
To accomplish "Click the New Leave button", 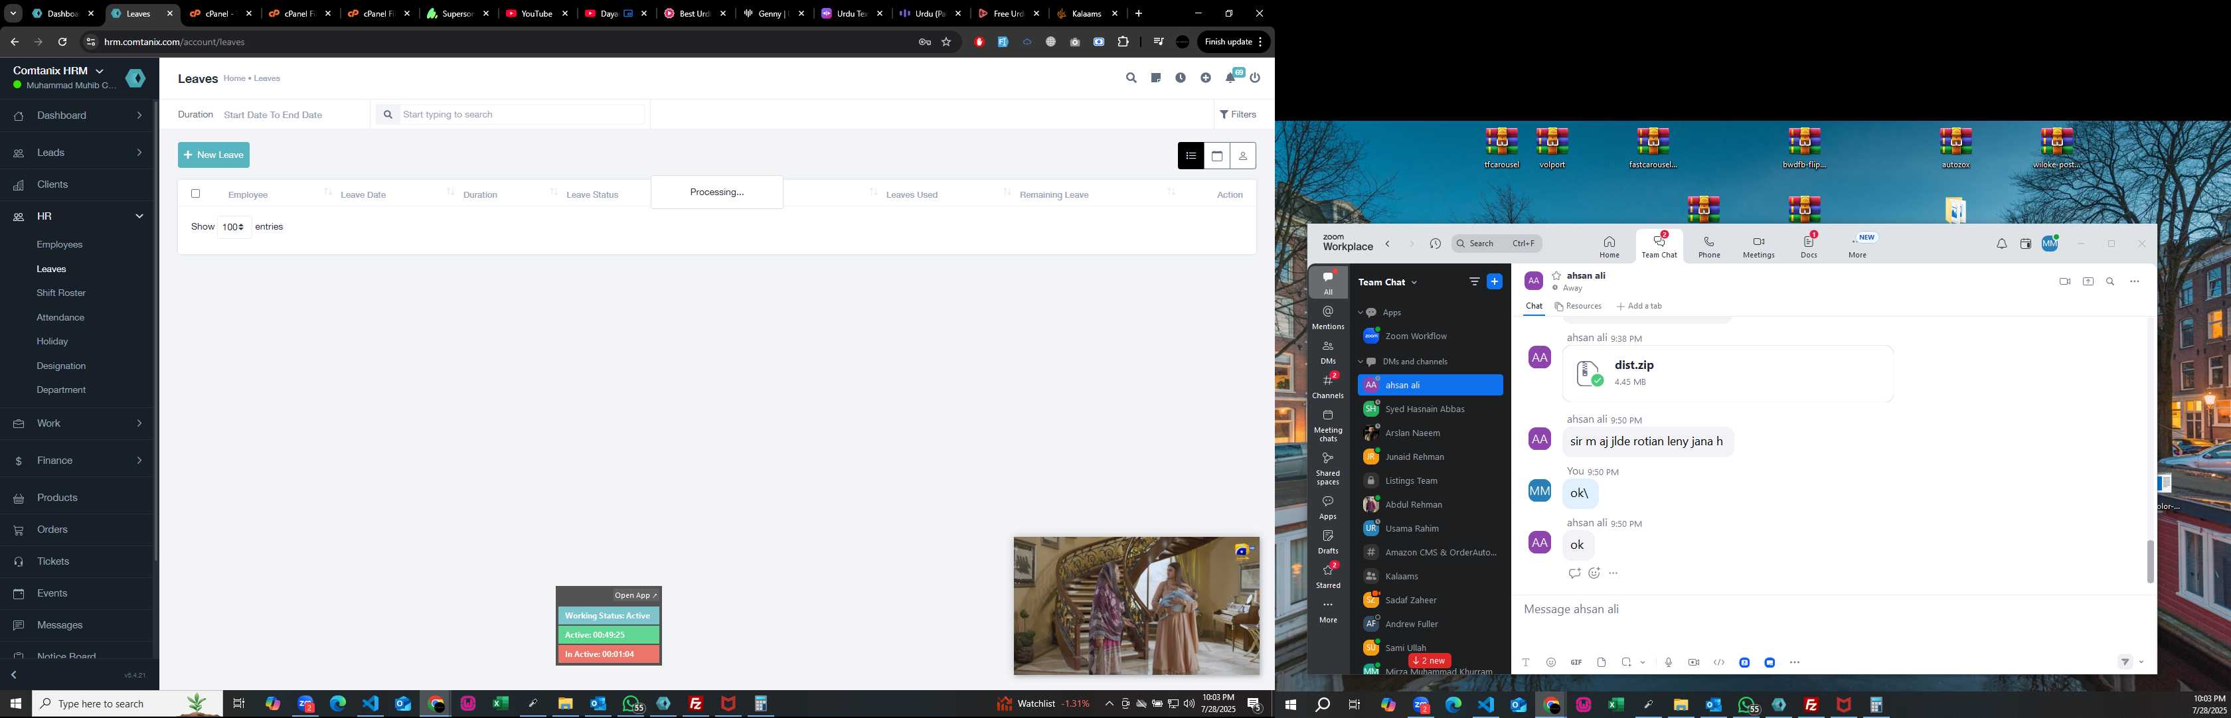I will pos(214,155).
